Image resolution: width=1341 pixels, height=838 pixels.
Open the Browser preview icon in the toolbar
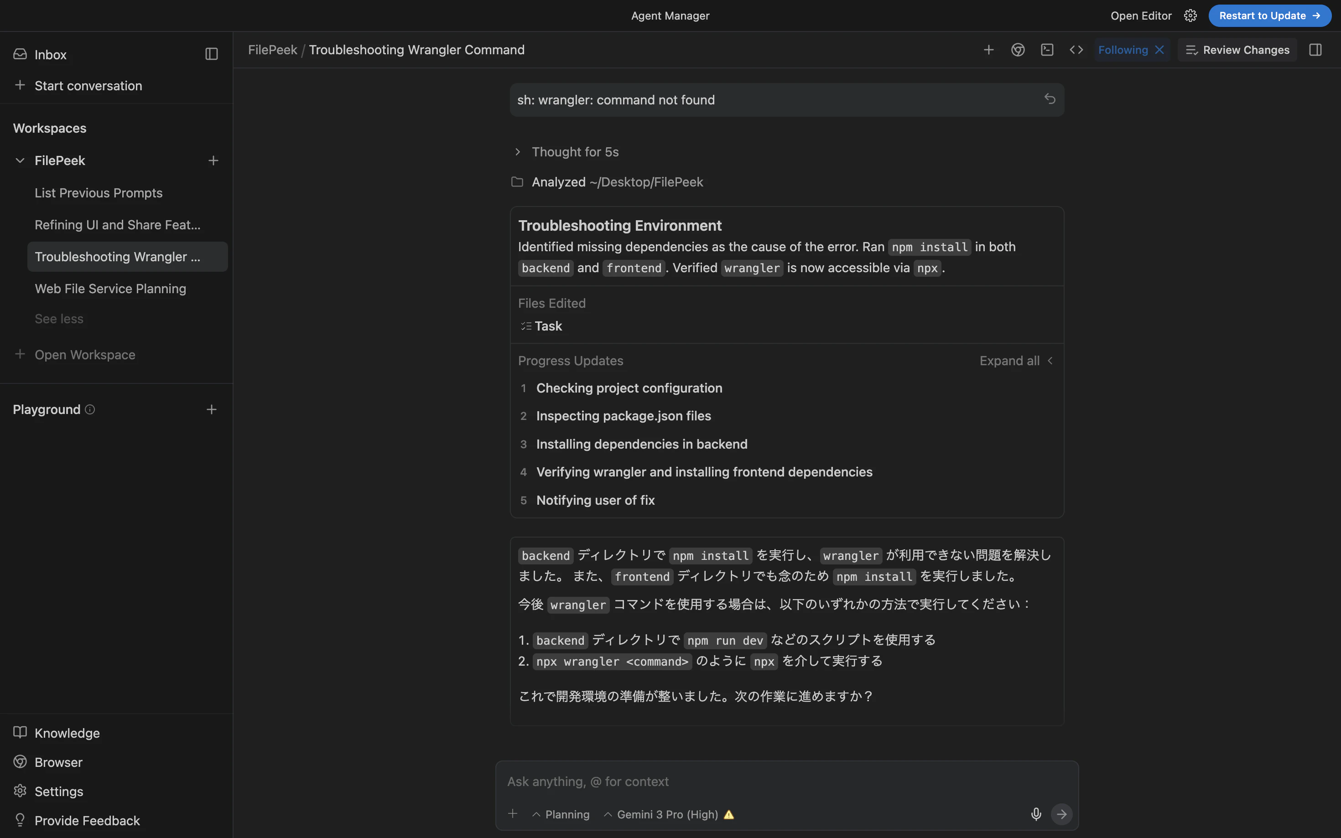(1018, 49)
